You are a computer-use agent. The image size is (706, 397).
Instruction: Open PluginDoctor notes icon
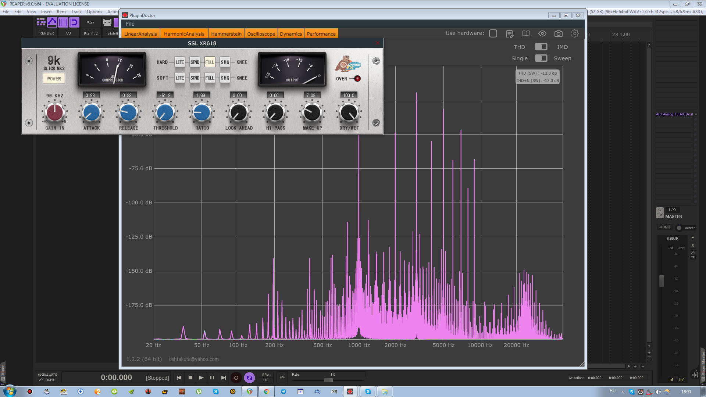(510, 34)
